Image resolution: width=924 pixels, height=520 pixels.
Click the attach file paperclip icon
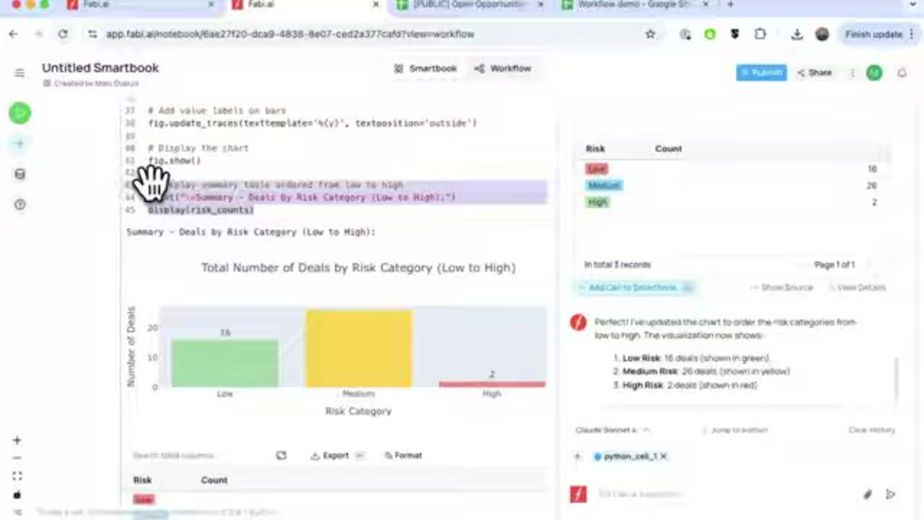point(868,494)
